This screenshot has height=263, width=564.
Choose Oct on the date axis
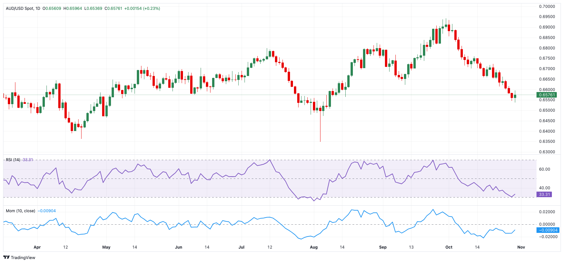tap(449, 247)
